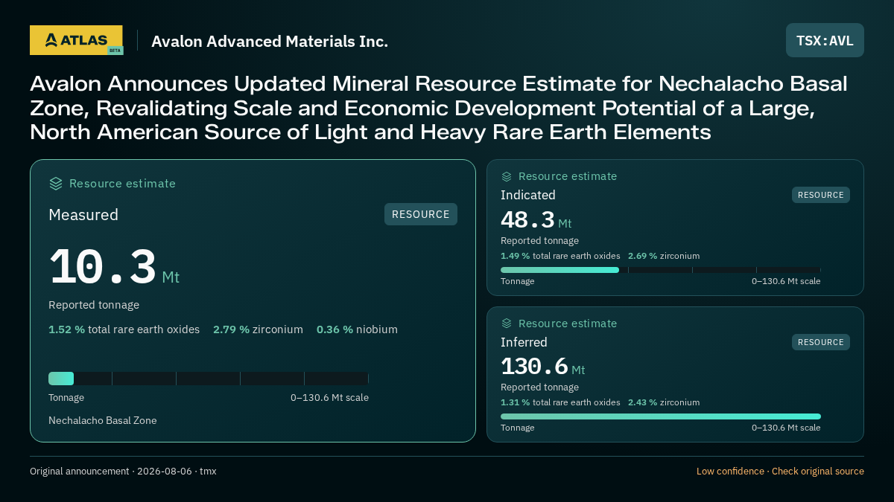894x502 pixels.
Task: Click Resource estimate label in Measured card
Action: 122,184
